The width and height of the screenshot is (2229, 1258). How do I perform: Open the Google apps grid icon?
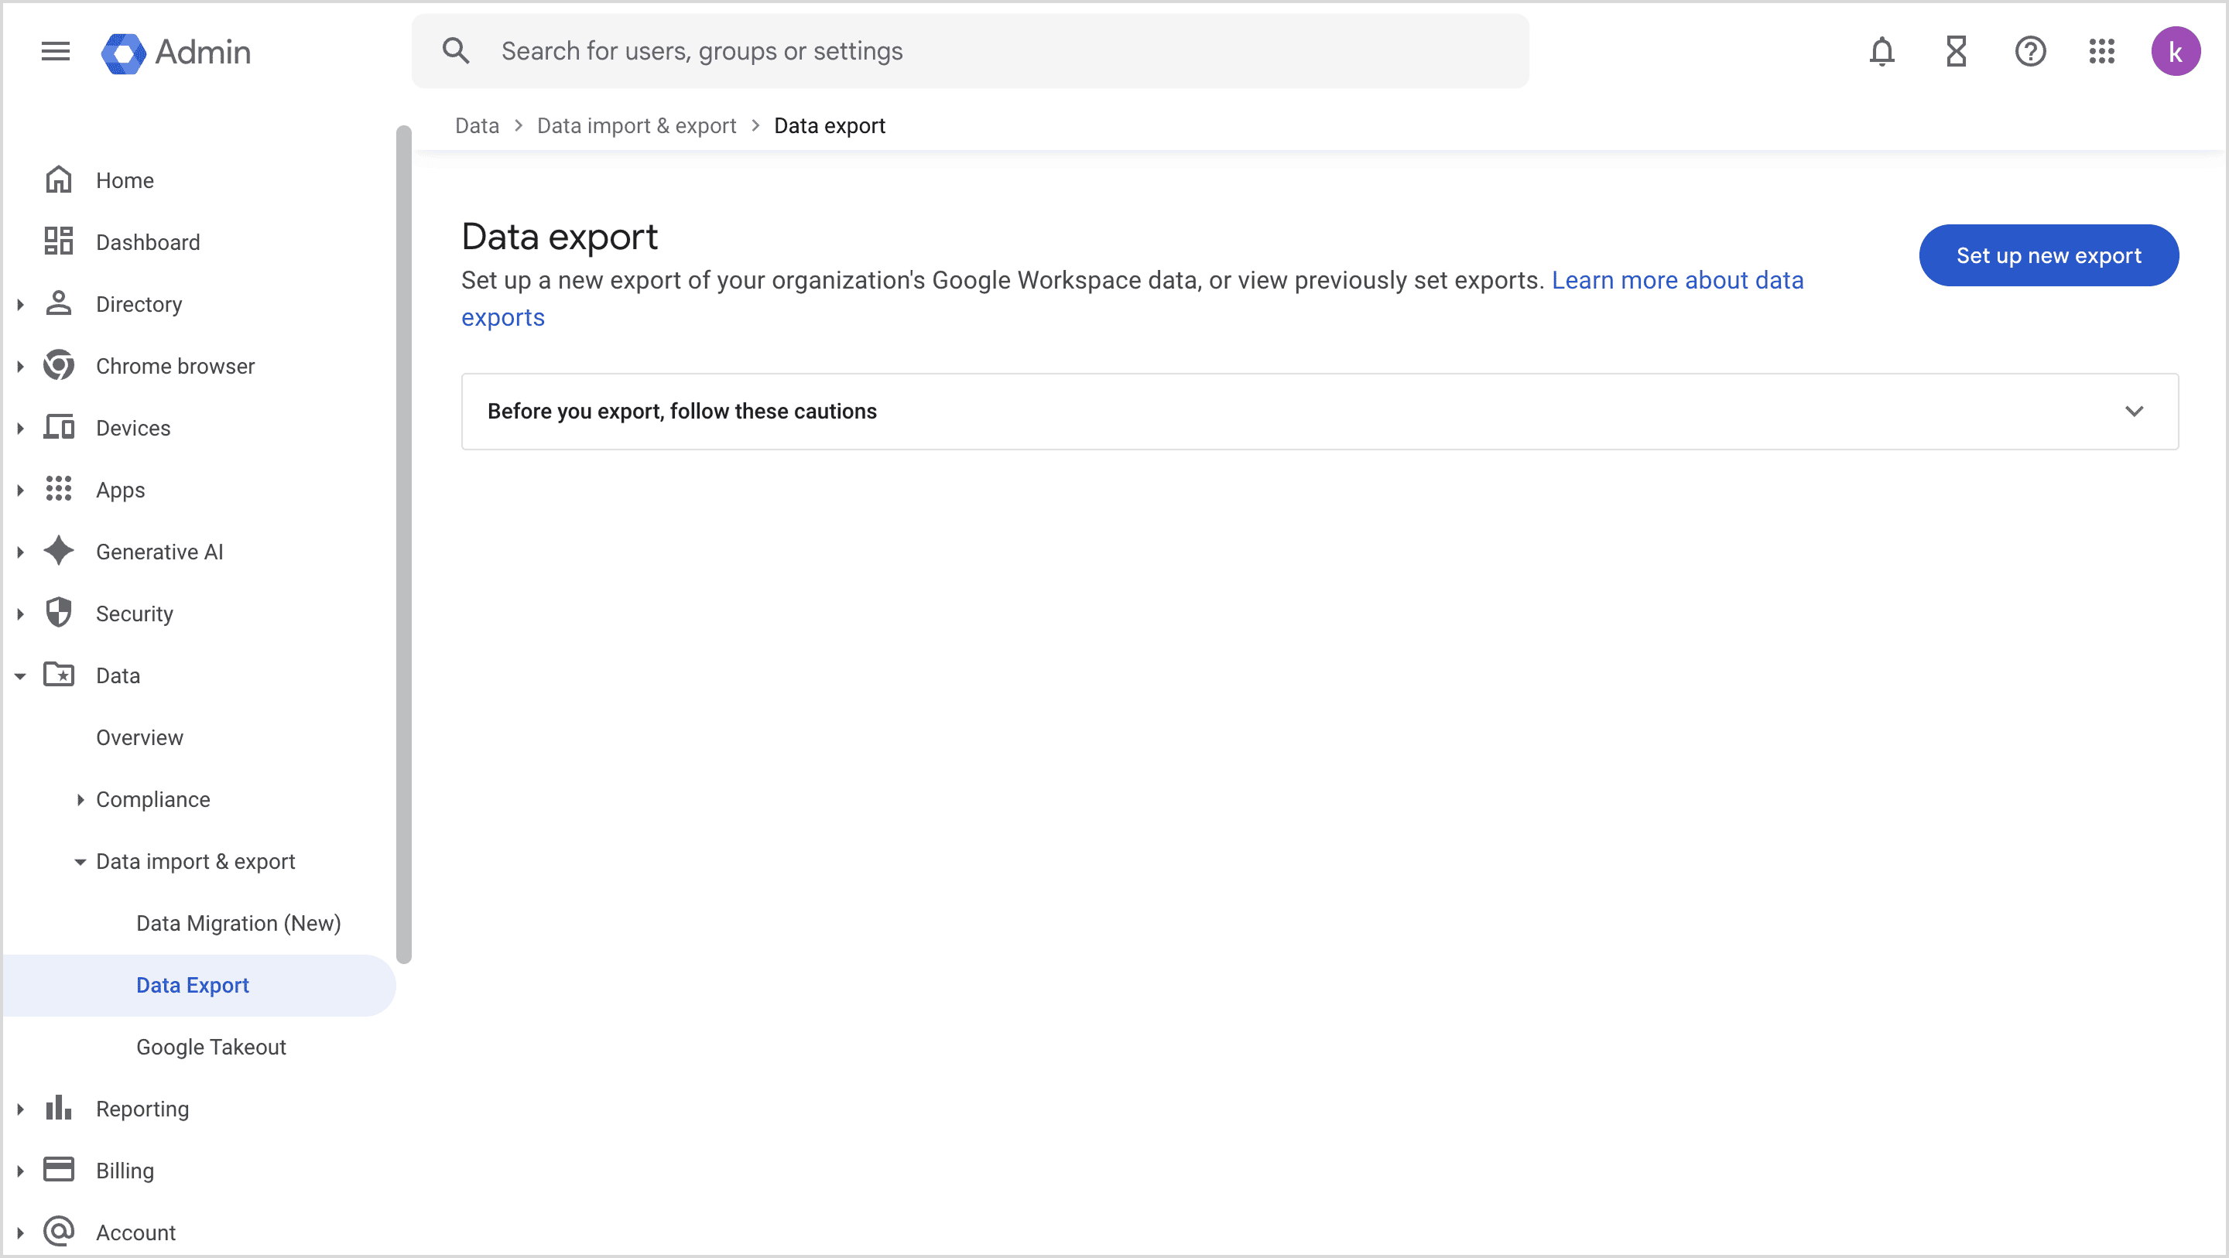(x=2102, y=51)
